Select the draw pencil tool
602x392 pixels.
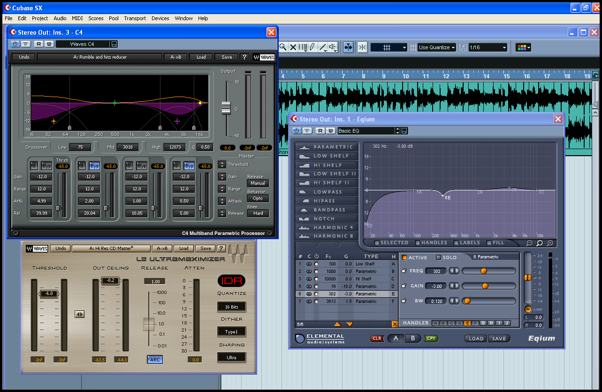tap(312, 47)
